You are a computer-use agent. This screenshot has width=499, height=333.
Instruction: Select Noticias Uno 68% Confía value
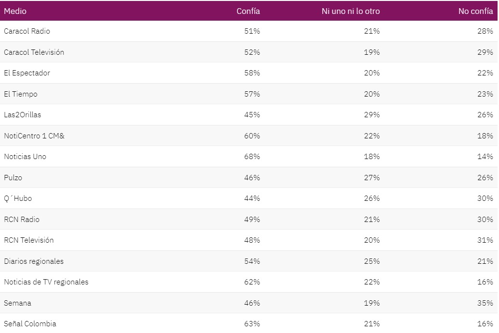[x=252, y=157]
